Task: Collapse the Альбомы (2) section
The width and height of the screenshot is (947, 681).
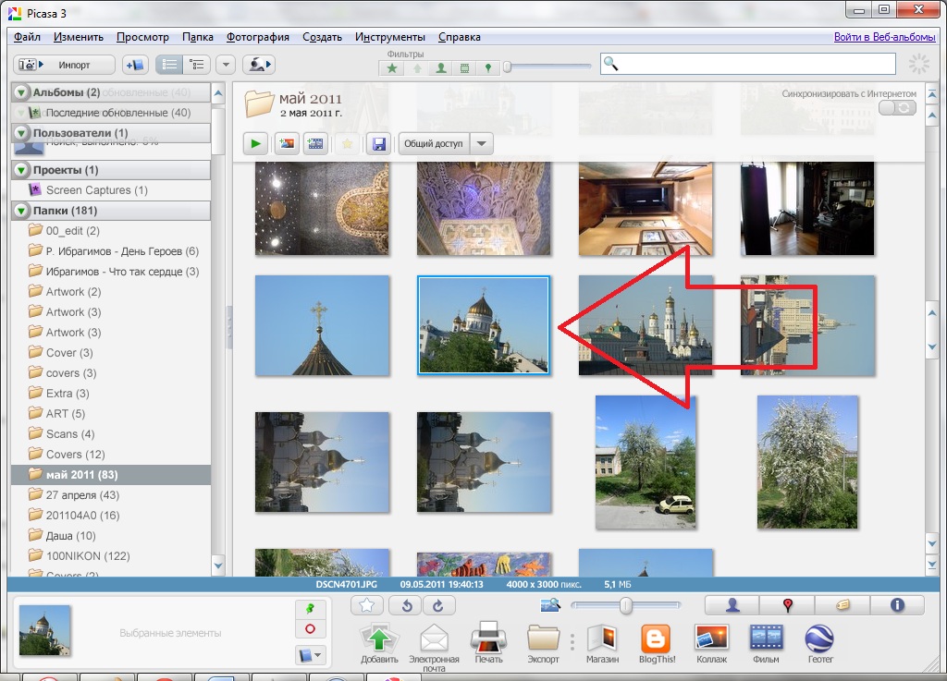Action: [x=22, y=92]
